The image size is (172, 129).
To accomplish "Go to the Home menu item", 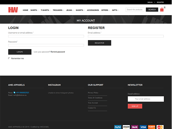I will pos(25,10).
